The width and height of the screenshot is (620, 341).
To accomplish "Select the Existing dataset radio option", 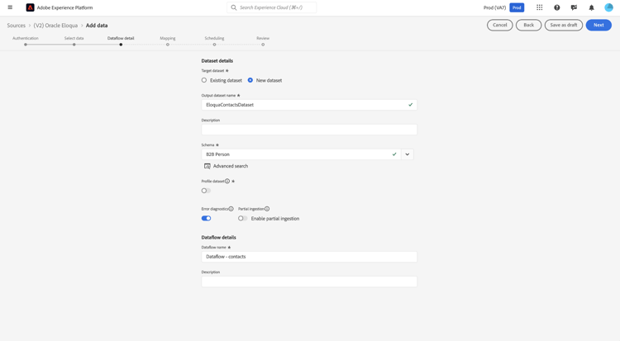I will pyautogui.click(x=204, y=80).
